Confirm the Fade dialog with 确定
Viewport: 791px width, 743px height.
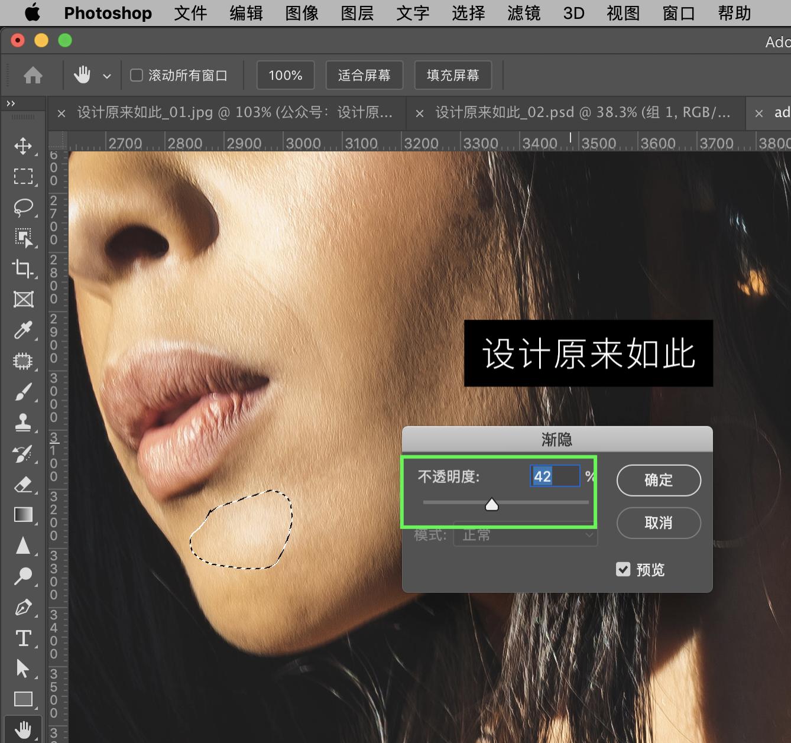click(658, 480)
